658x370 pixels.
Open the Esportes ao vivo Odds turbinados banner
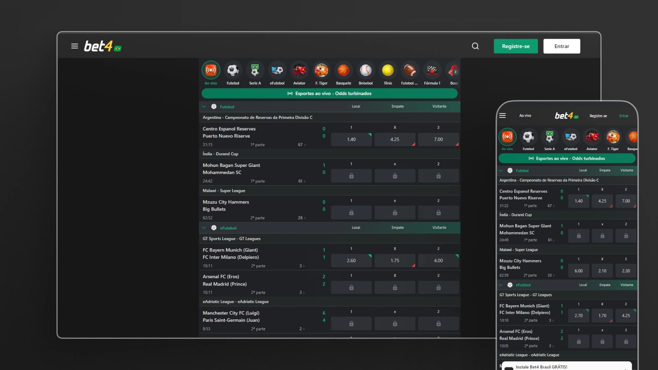pos(329,94)
